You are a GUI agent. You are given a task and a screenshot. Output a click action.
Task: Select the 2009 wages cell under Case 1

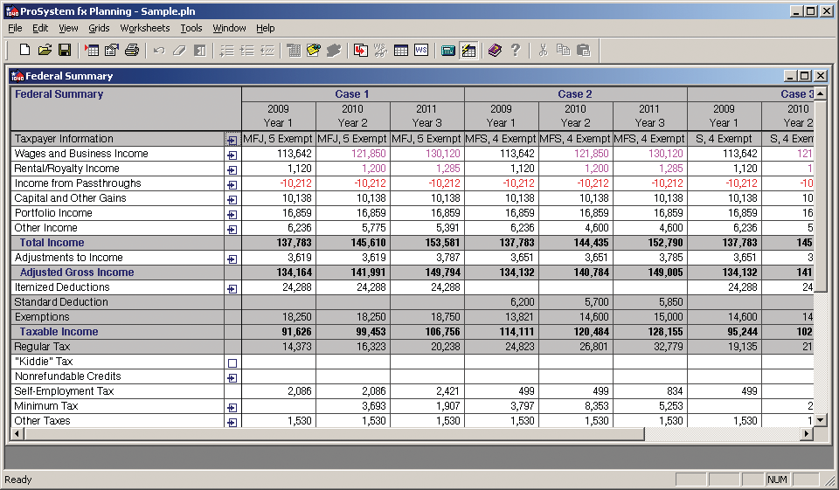[279, 154]
